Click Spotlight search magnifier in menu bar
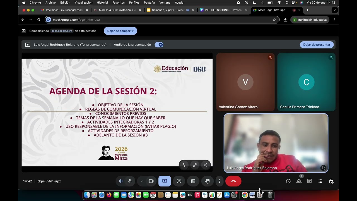This screenshot has height=201, width=357. (287, 3)
